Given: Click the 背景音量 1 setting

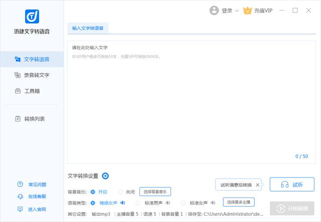Looking at the screenshot, I should [x=172, y=214].
